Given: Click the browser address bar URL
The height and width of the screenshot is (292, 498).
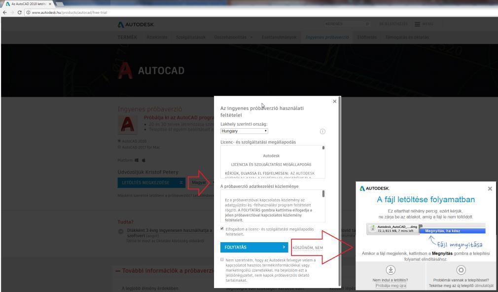Looking at the screenshot, I should click(69, 12).
